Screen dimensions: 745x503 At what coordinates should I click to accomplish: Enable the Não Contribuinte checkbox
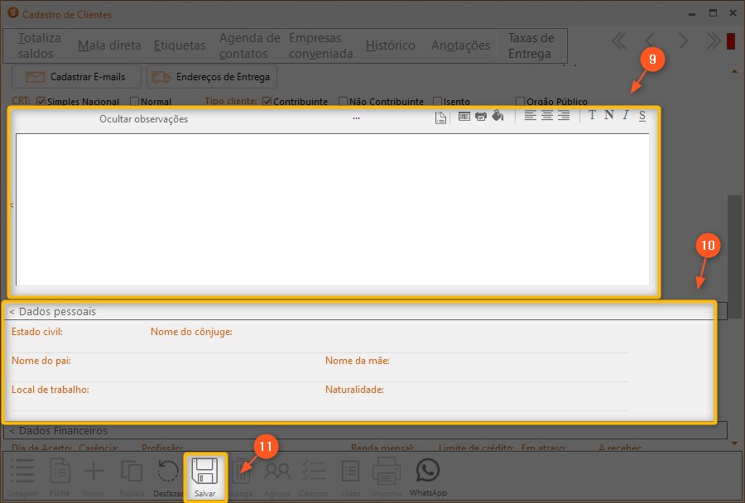point(344,102)
